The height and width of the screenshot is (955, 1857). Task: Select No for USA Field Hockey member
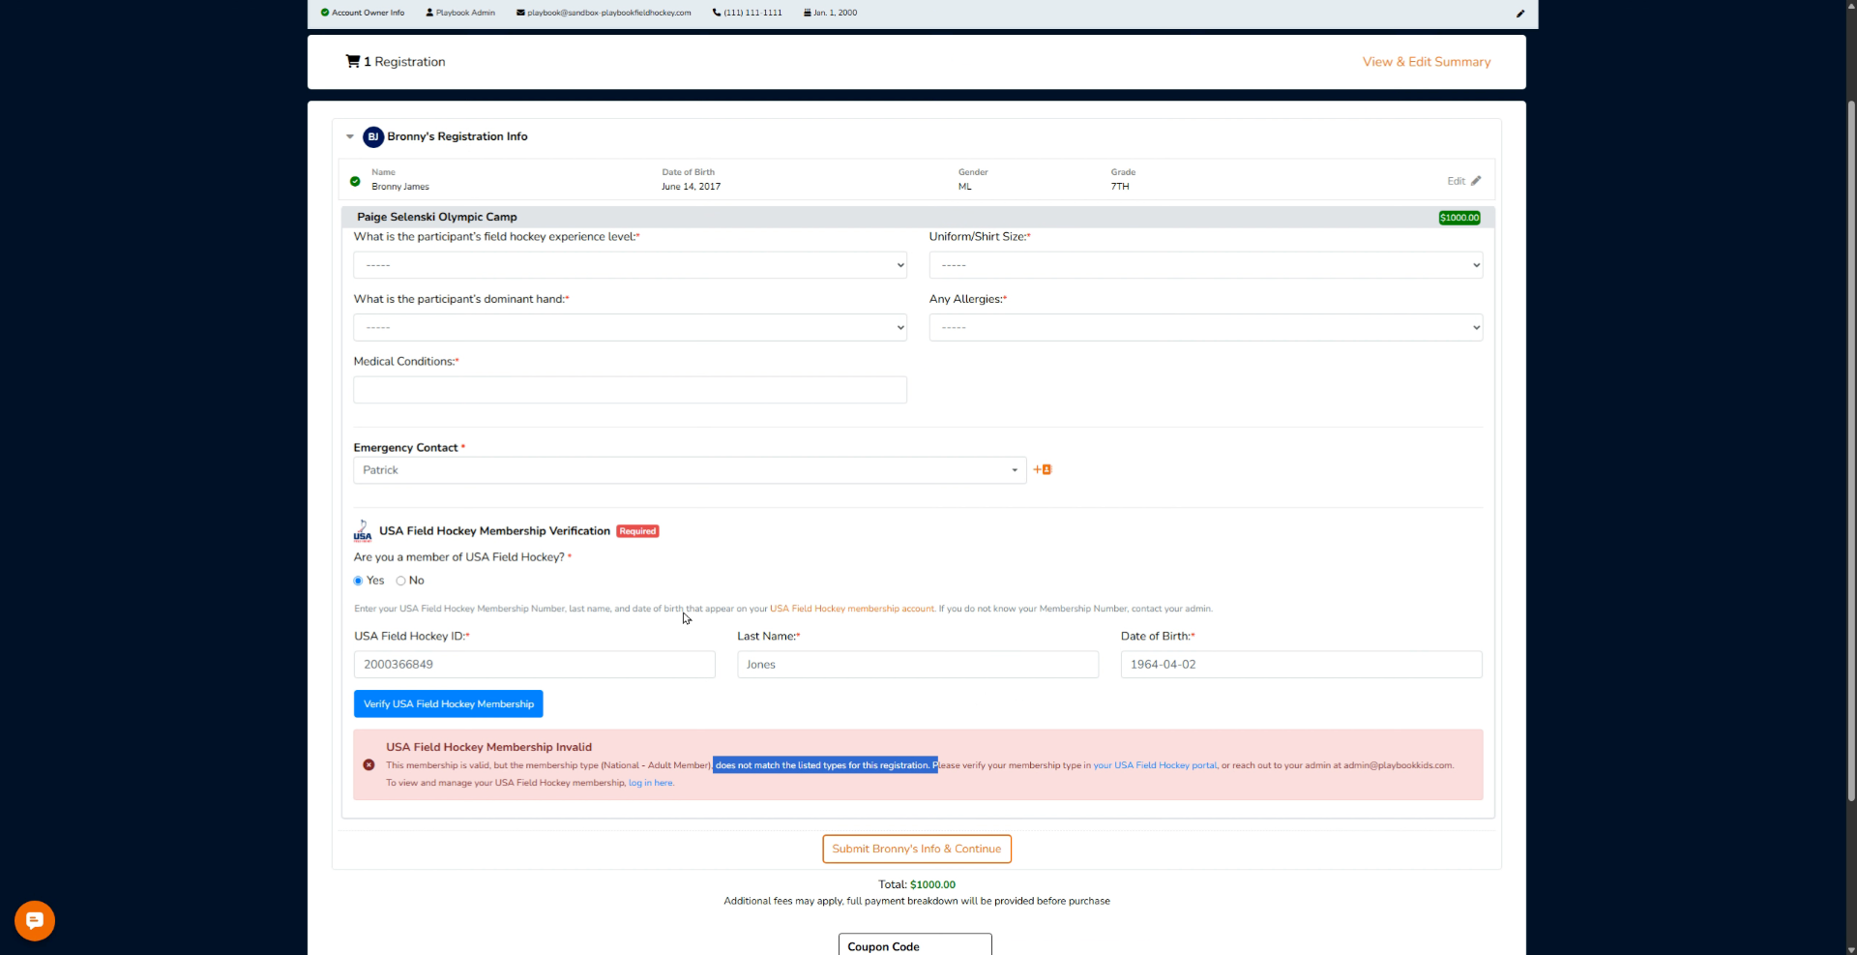pyautogui.click(x=400, y=581)
